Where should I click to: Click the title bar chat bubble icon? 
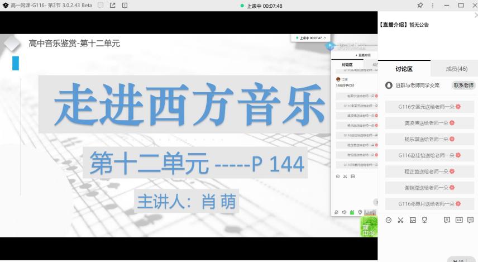101,6
